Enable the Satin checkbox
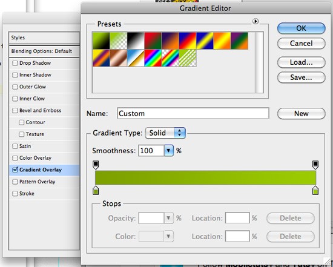 [x=15, y=147]
